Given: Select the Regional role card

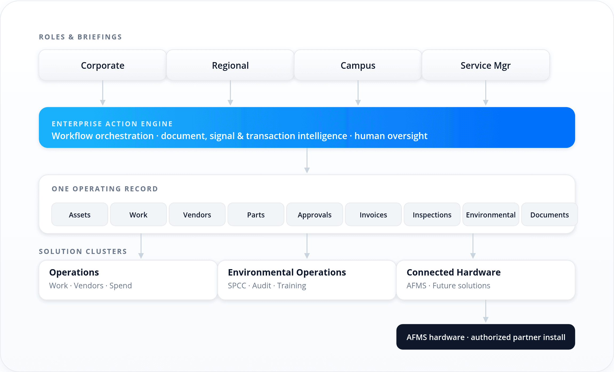Looking at the screenshot, I should pos(230,65).
